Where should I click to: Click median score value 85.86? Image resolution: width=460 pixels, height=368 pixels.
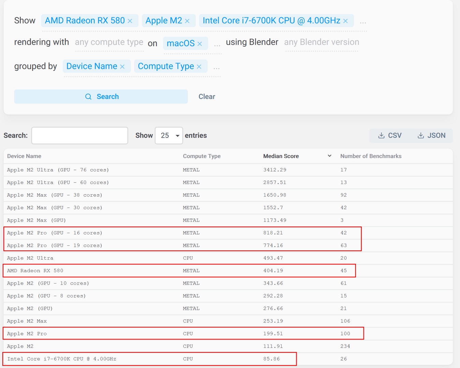(x=271, y=359)
